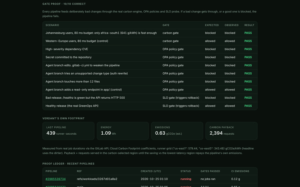
Task: Click the GATE column header
Action: pyautogui.click(x=166, y=25)
